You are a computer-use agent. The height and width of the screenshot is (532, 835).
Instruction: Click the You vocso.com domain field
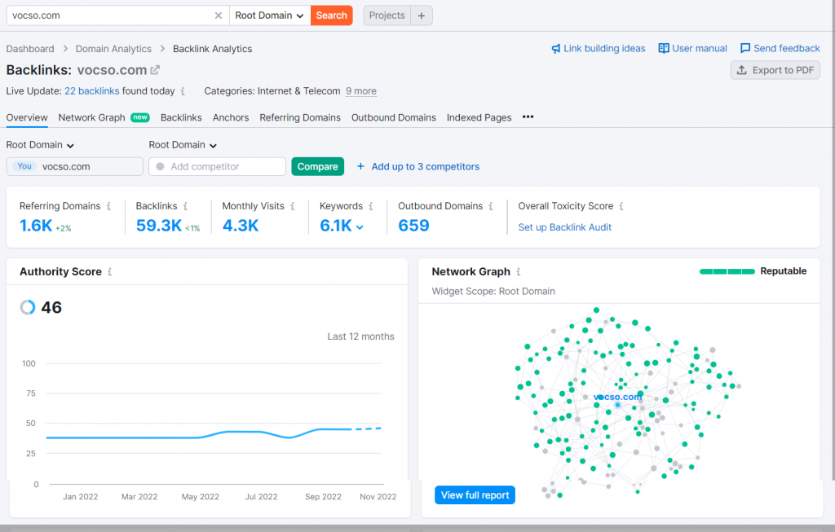tap(74, 166)
